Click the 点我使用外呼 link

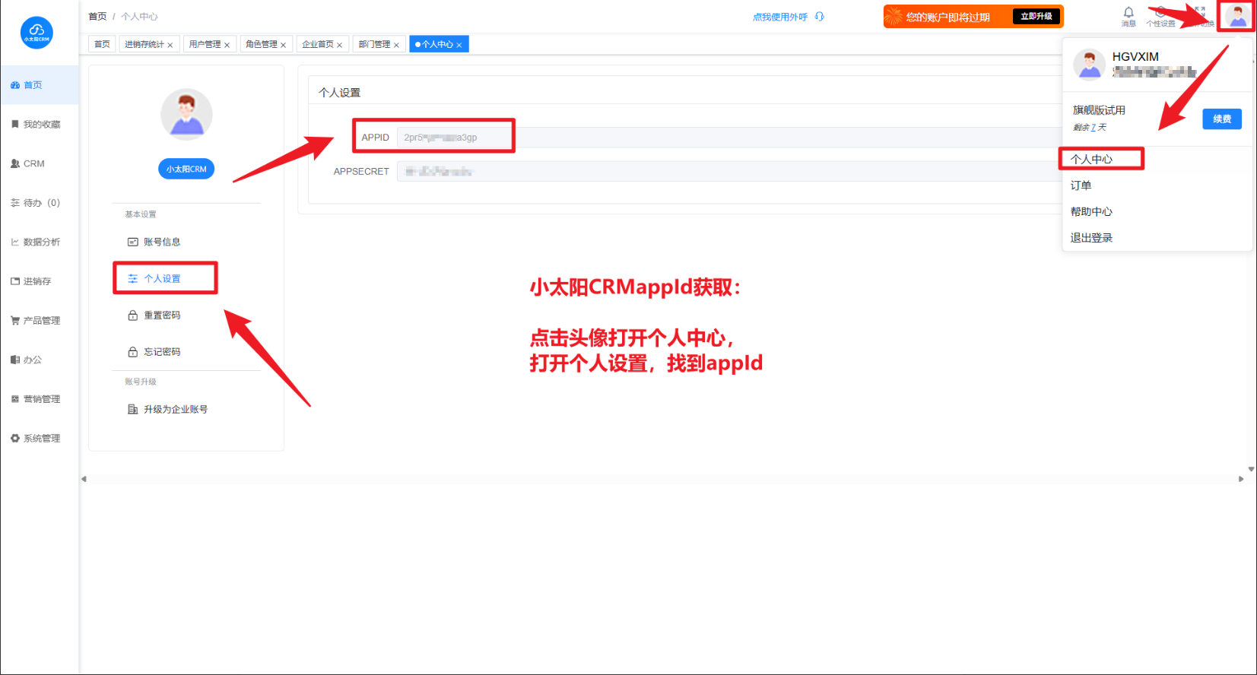click(780, 17)
